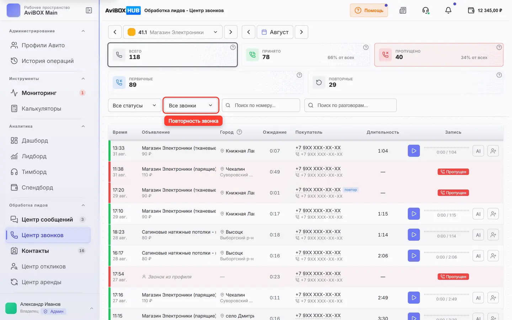This screenshot has width=512, height=320.
Task: Click the Помощь button
Action: [x=369, y=10]
